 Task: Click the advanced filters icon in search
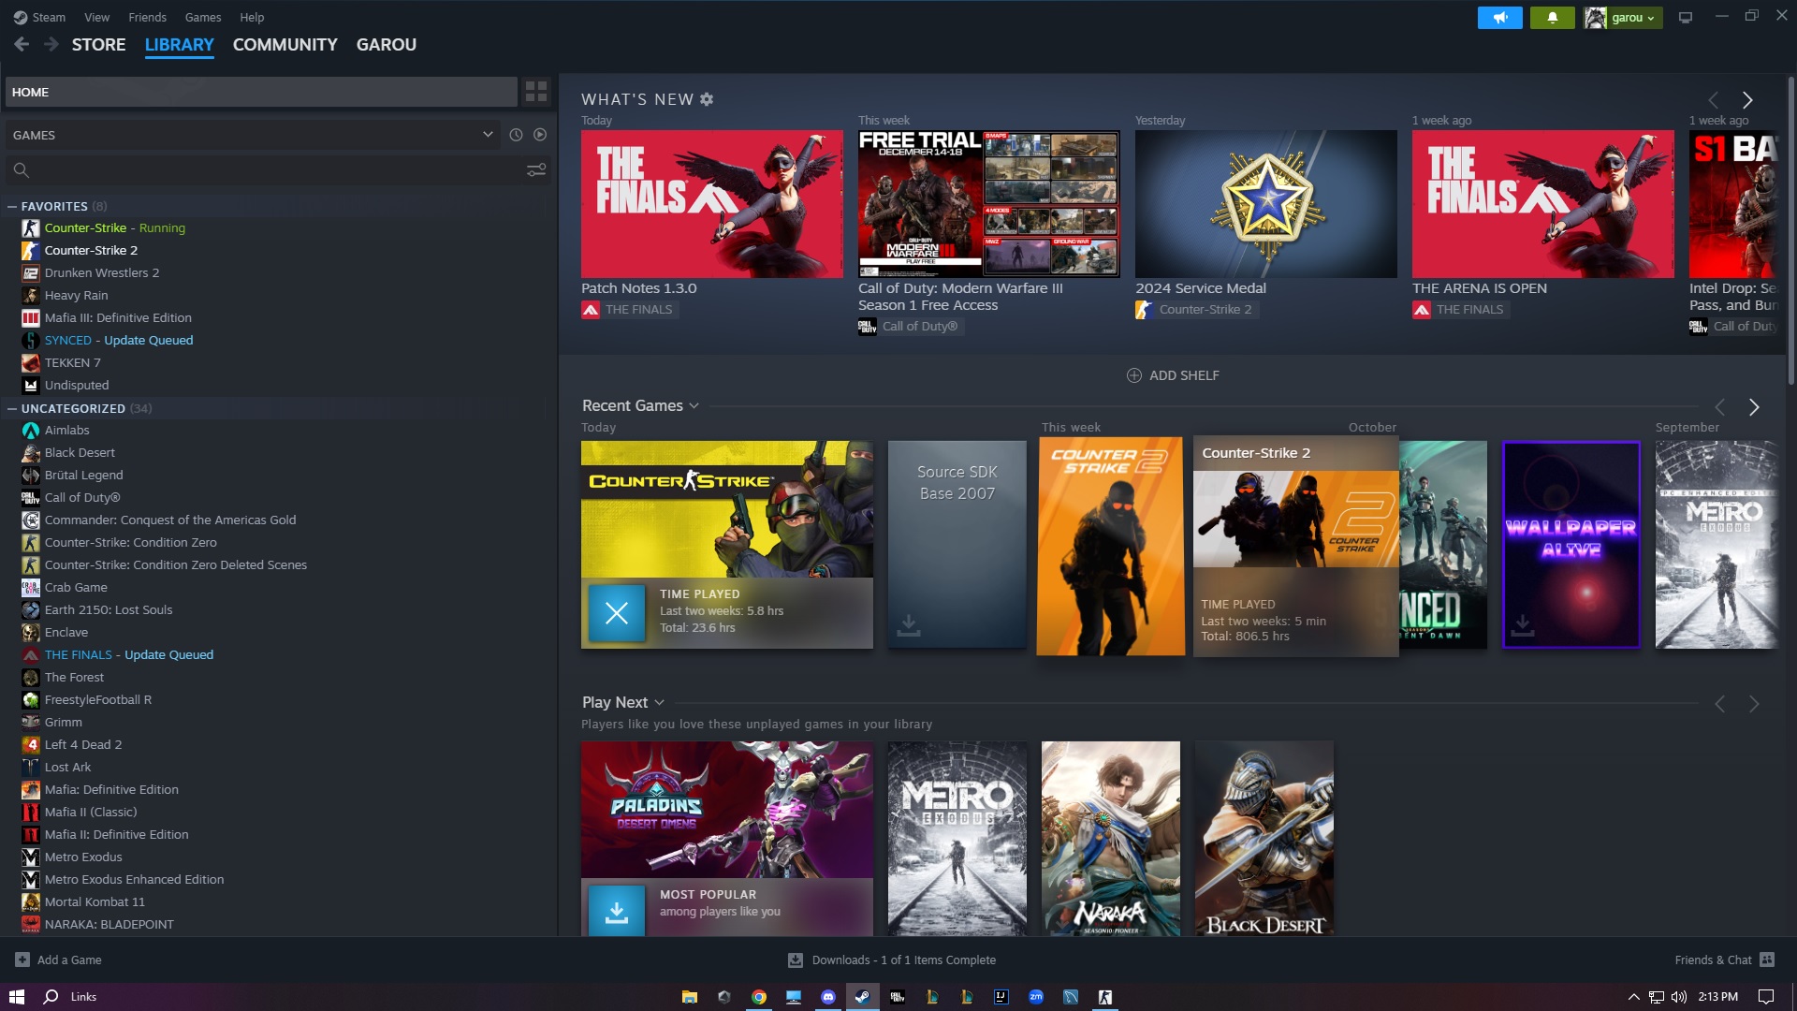pos(536,170)
